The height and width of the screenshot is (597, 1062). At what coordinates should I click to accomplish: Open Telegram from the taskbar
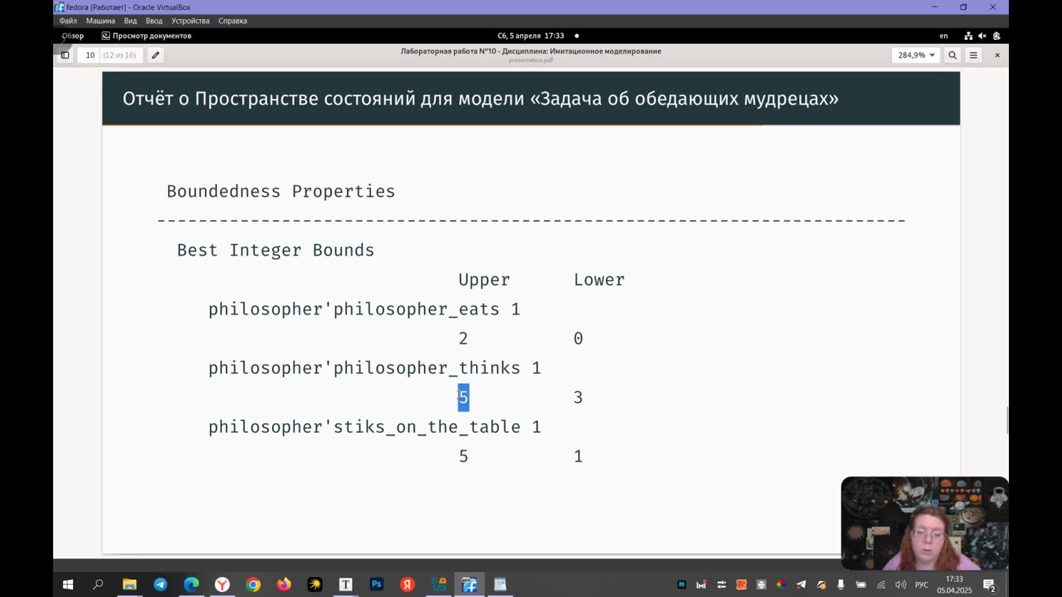(x=160, y=584)
